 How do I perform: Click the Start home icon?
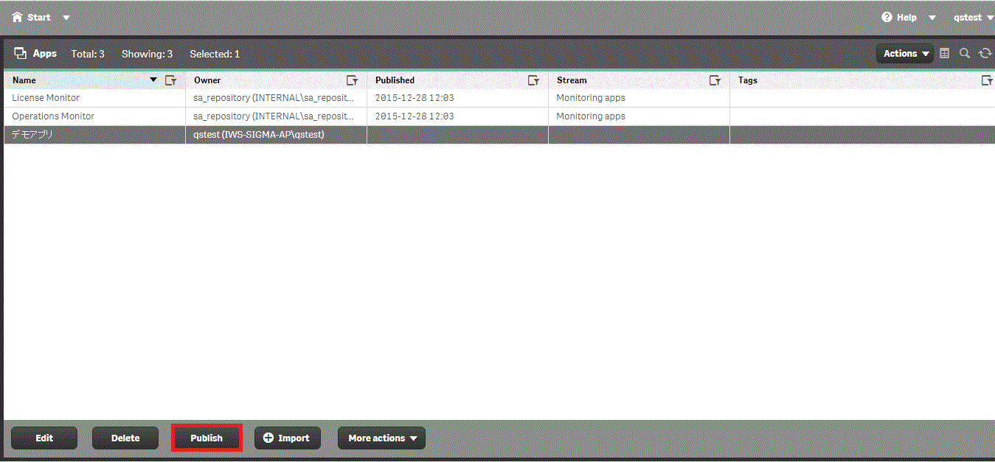[18, 17]
